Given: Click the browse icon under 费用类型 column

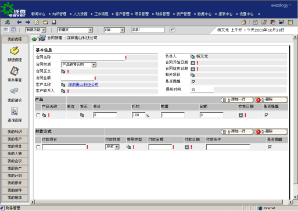Looking at the screenshot, I should [x=129, y=147].
